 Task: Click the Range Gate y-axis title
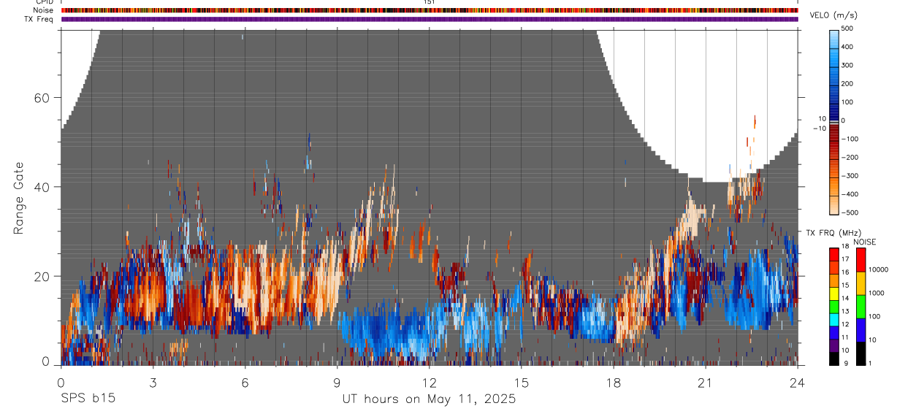[20, 199]
